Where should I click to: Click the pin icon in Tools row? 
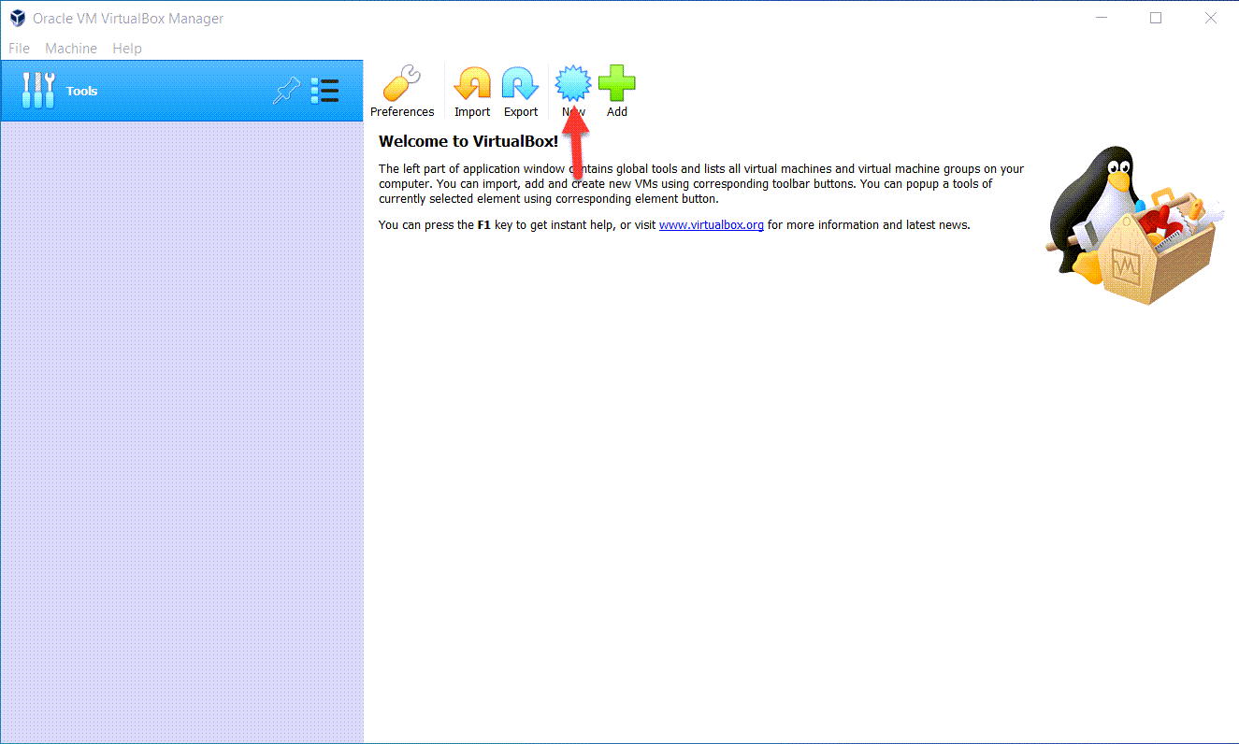(x=285, y=91)
